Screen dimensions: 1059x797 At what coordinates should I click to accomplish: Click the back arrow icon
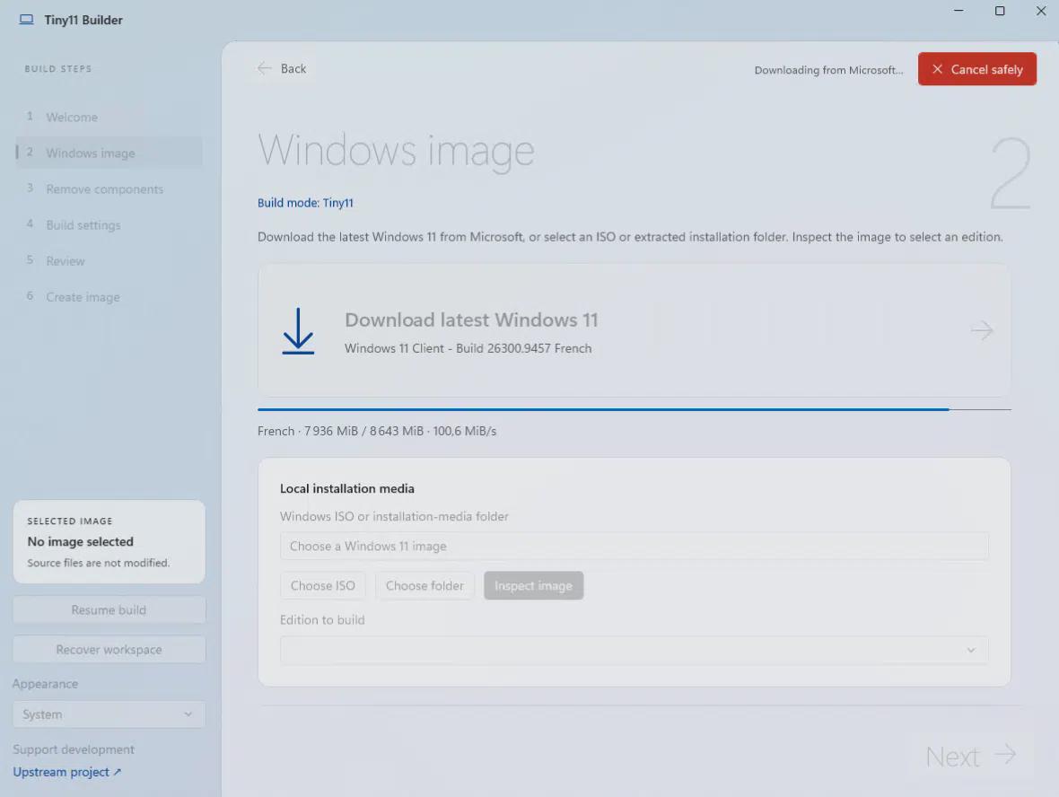click(x=264, y=68)
